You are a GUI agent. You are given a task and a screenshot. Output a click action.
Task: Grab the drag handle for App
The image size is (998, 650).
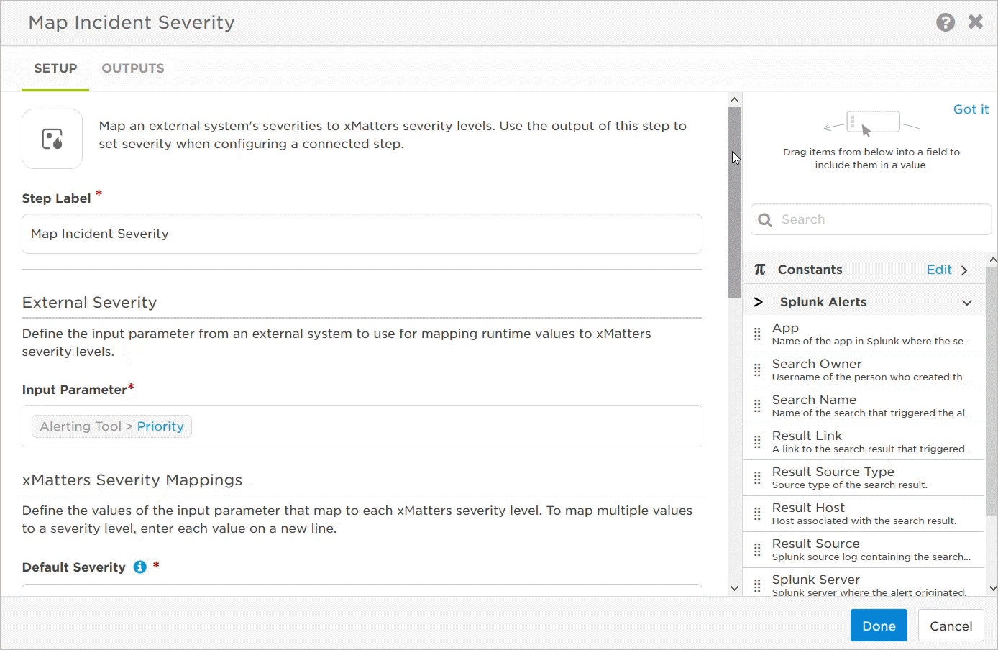click(757, 334)
